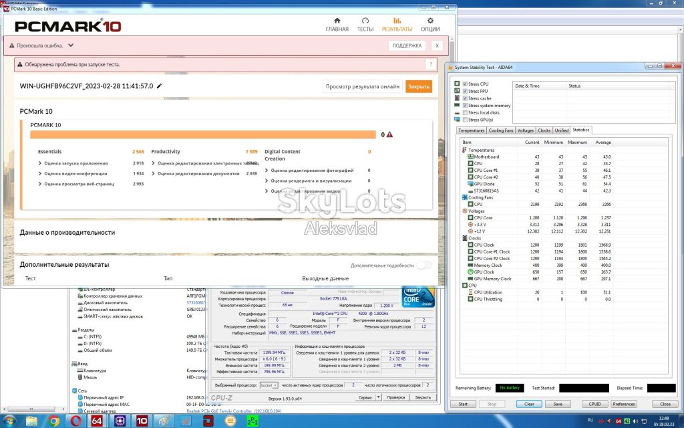Click the volume icon in system tray

tap(635, 421)
